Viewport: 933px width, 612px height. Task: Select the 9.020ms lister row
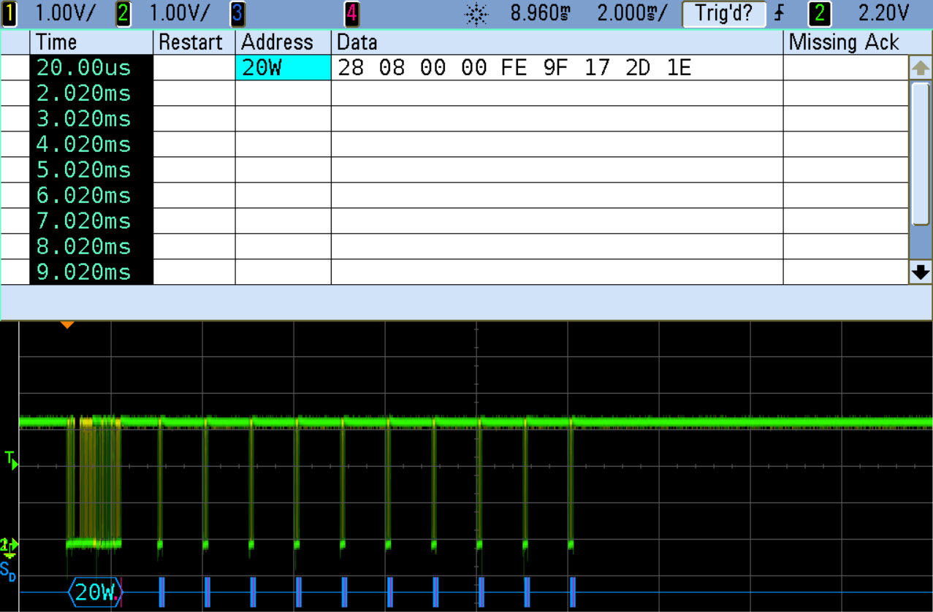pyautogui.click(x=454, y=272)
